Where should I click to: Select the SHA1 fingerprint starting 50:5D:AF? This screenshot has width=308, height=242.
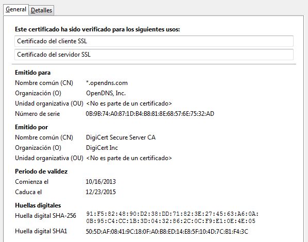(167, 232)
